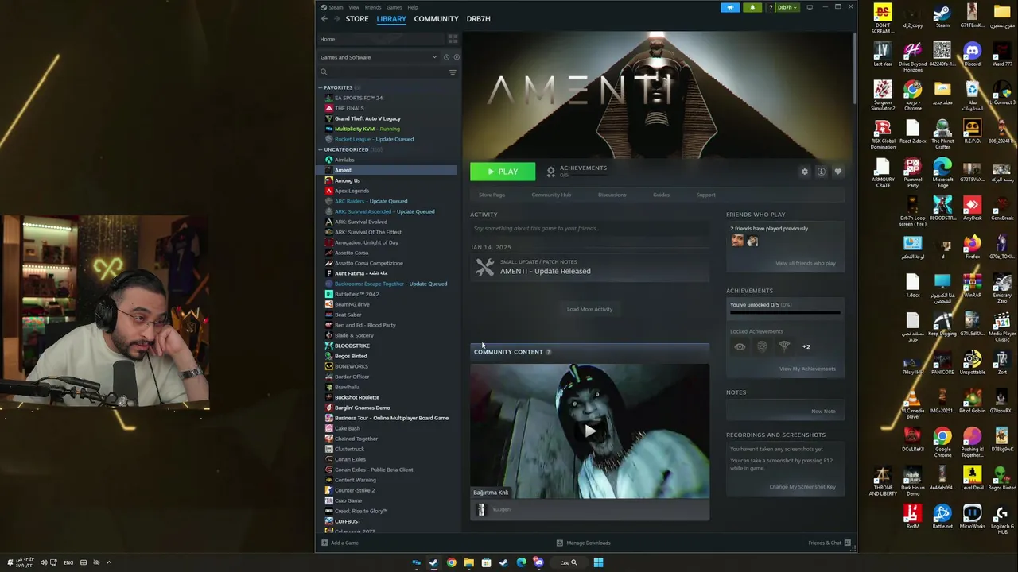Viewport: 1018px width, 572px height.
Task: Click the +2 locked achievements indicator
Action: point(806,346)
